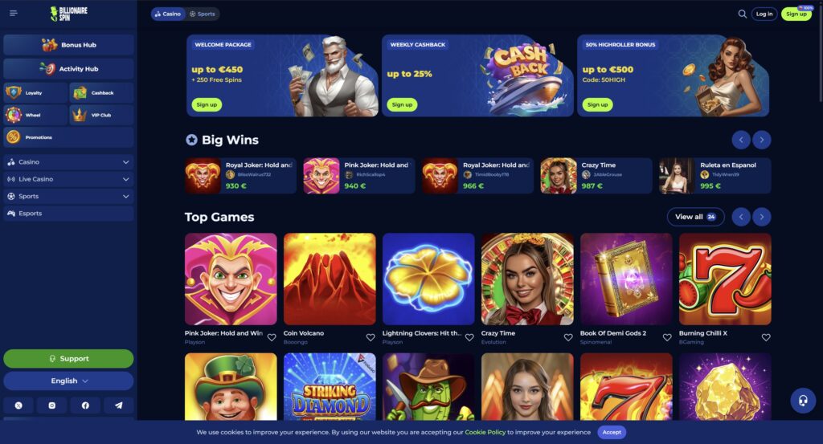This screenshot has height=444, width=823.
Task: Open the Telegram social icon
Action: tap(119, 405)
